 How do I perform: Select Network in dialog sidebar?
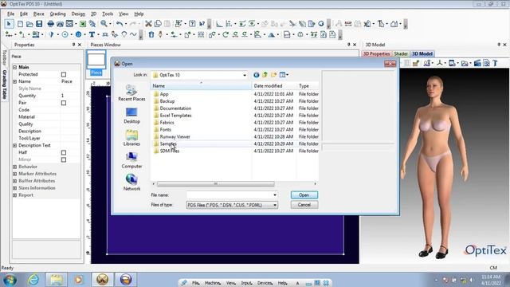[x=131, y=183]
